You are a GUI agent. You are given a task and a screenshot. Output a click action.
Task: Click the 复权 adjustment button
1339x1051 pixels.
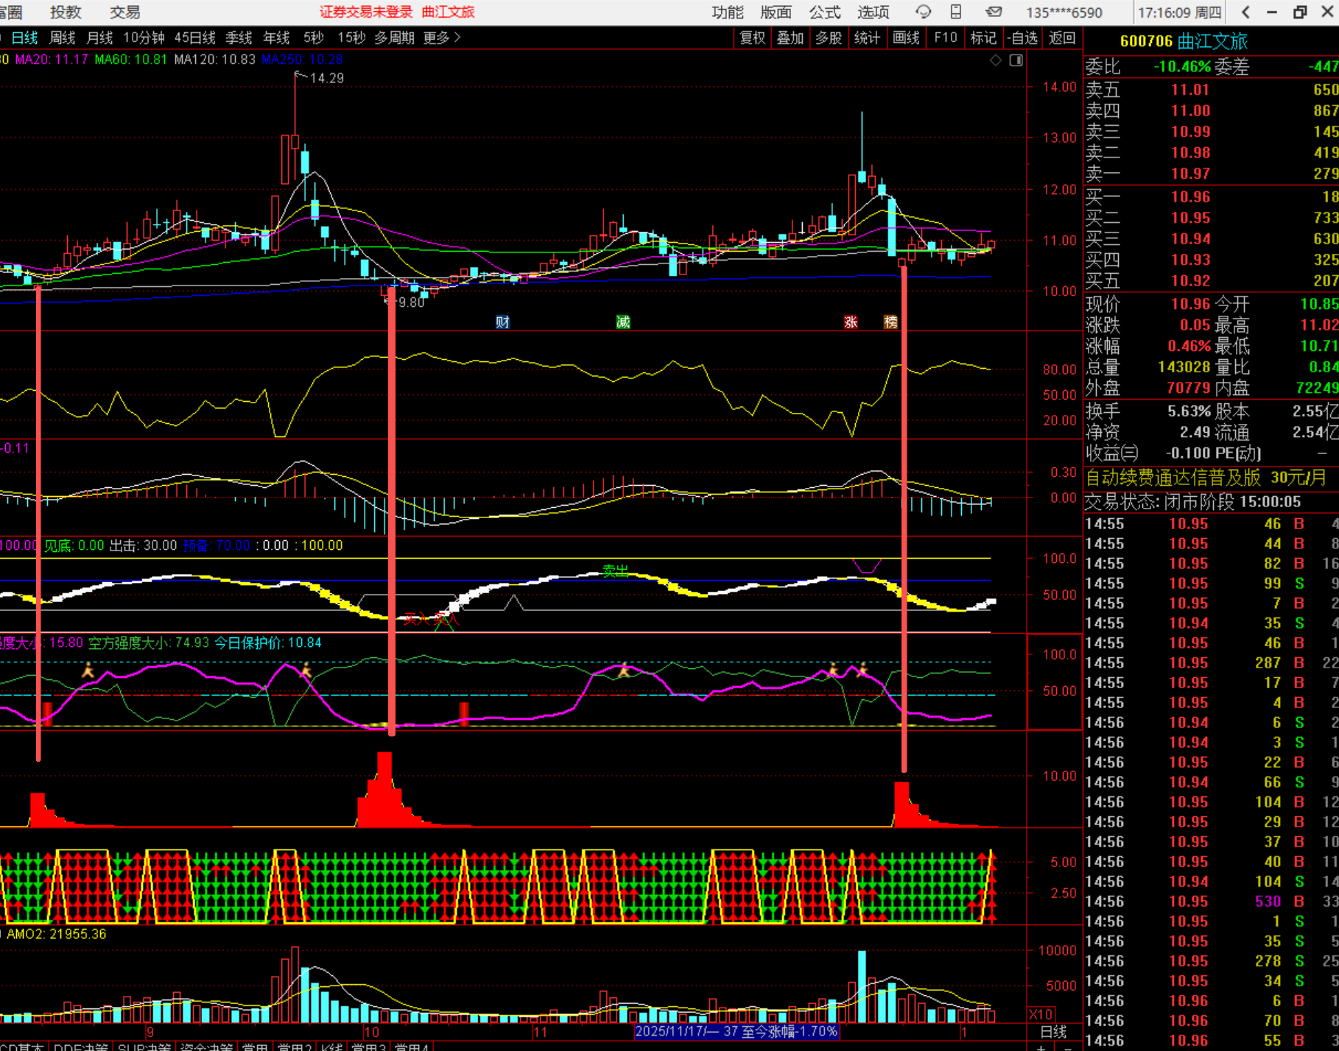tap(753, 38)
